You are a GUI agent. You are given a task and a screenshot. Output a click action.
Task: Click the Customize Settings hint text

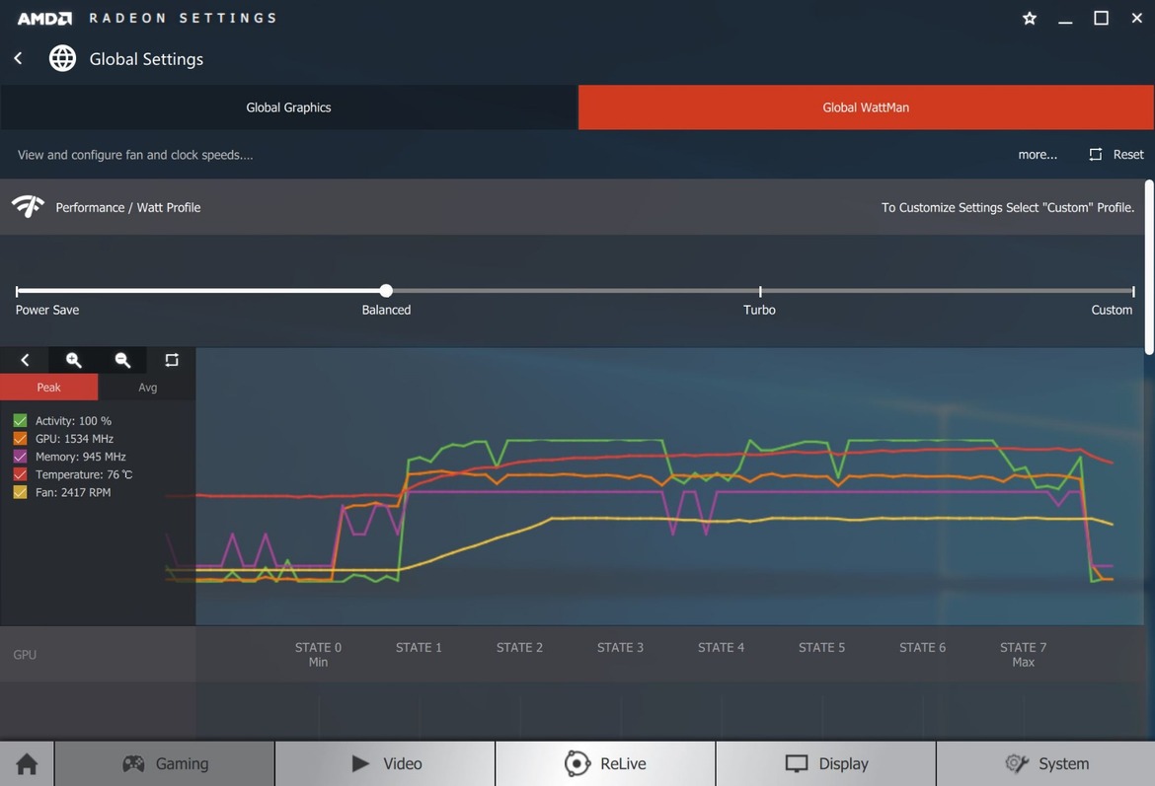pos(1008,207)
